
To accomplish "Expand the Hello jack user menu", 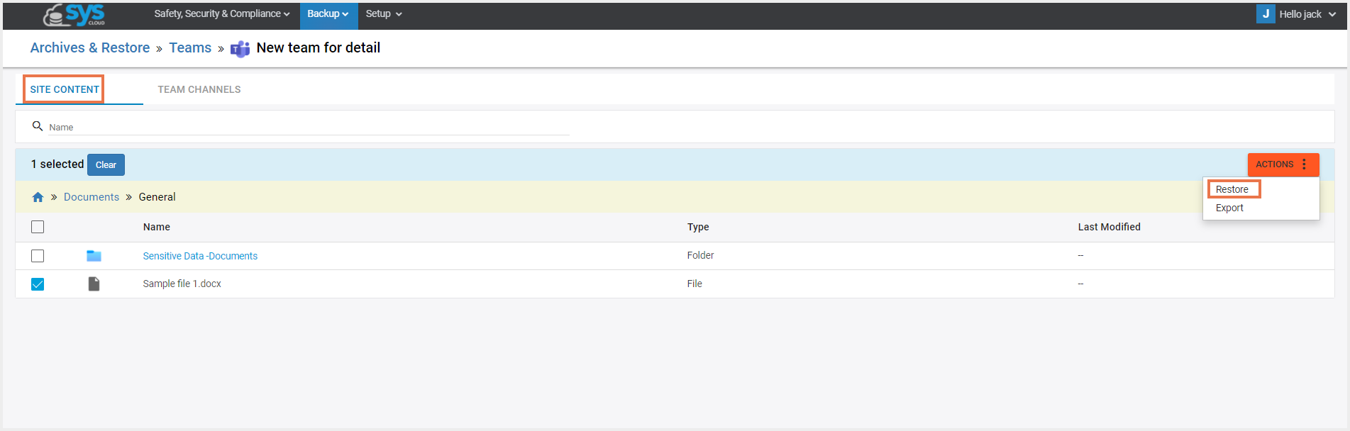I will 1307,14.
